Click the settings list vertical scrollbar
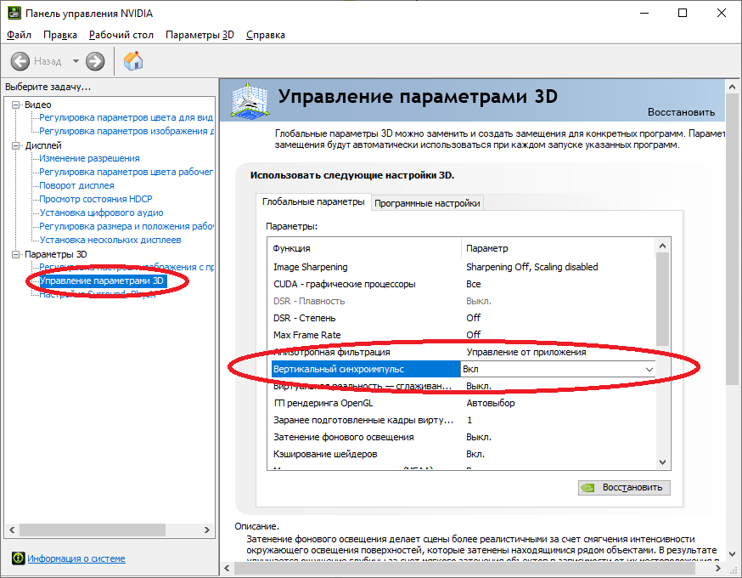Viewport: 742px width, 578px height. pos(664,340)
